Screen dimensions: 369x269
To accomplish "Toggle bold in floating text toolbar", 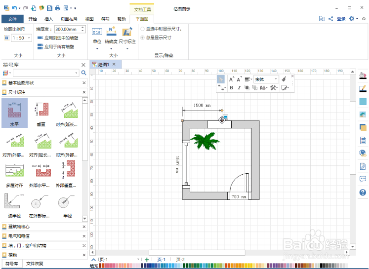I will tap(232, 88).
